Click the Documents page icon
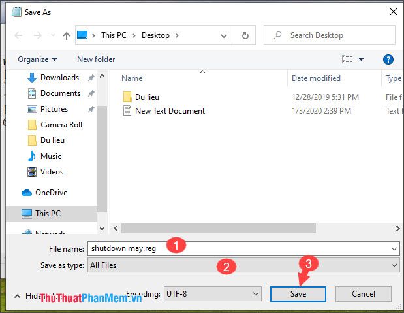 pyautogui.click(x=32, y=93)
